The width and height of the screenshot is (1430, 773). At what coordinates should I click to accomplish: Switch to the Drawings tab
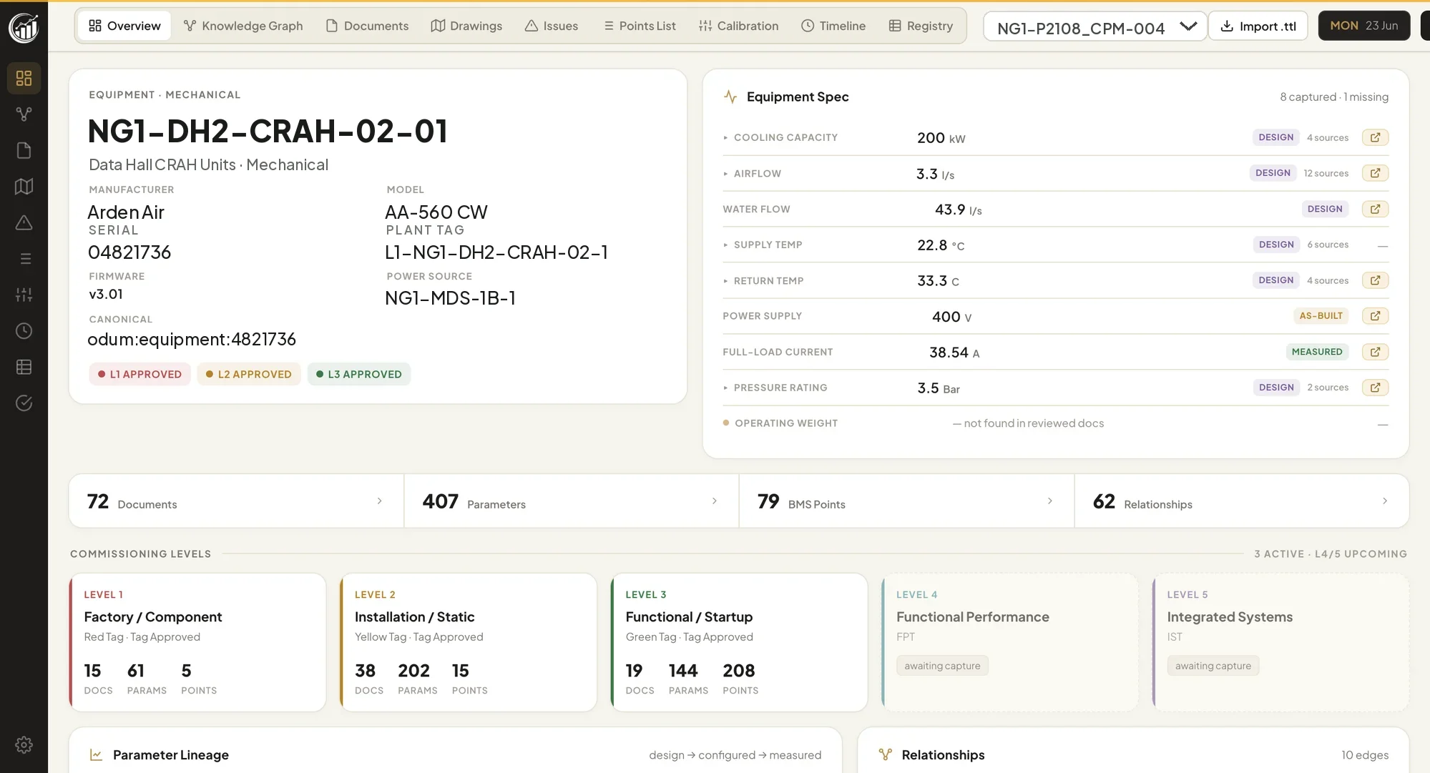click(466, 26)
